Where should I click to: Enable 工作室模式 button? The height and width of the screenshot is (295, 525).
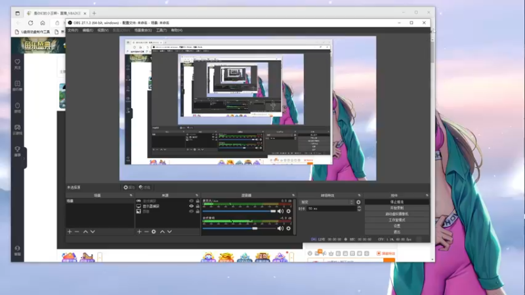coord(397,220)
